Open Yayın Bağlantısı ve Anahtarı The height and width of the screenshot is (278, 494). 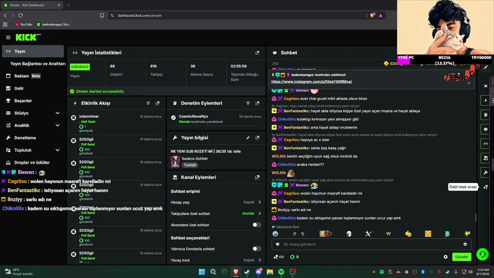pyautogui.click(x=38, y=64)
